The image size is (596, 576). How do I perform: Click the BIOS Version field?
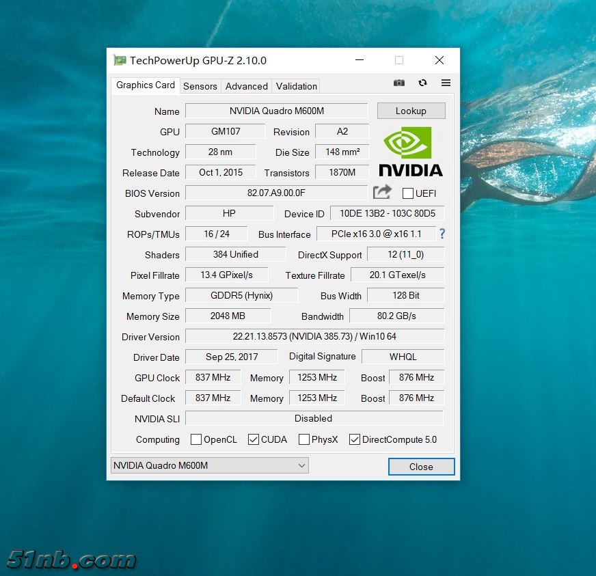click(276, 193)
